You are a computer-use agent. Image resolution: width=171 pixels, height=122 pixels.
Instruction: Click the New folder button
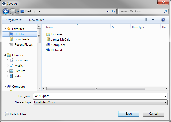tap(36, 20)
